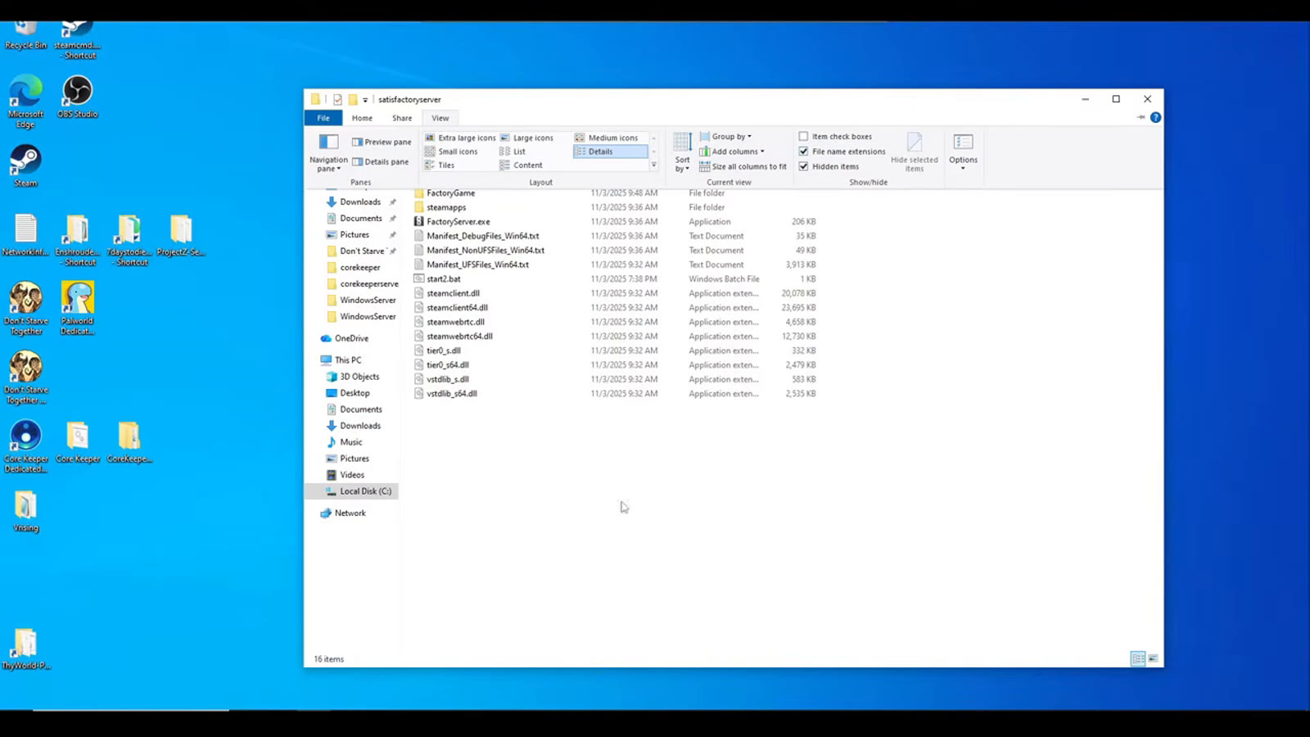
Task: Click Size all columns to fit
Action: coord(743,166)
